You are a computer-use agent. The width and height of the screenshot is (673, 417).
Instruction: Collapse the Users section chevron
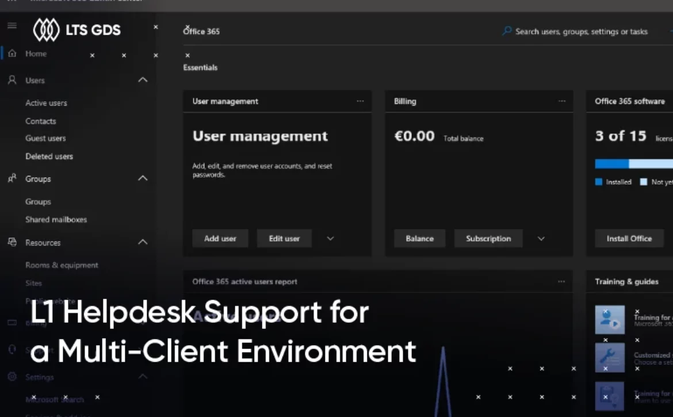click(143, 80)
